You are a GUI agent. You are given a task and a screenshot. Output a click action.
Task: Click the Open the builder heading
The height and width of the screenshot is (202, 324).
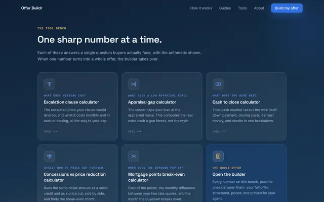229,174
